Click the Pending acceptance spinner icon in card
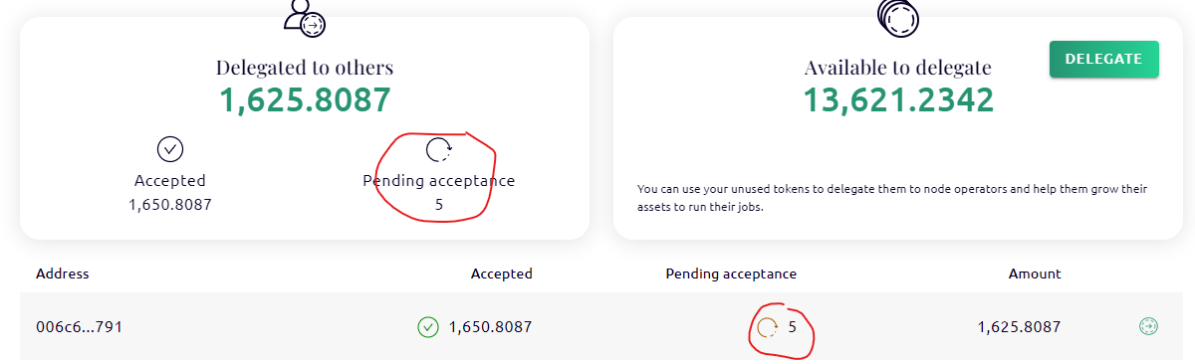 [439, 150]
